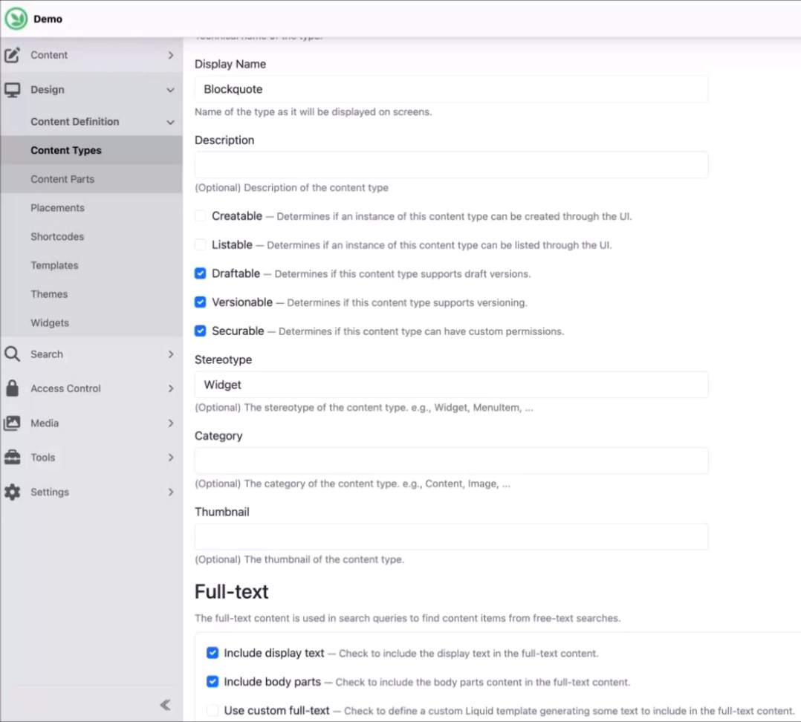The height and width of the screenshot is (722, 801).
Task: Open the Widgets menu item
Action: click(91, 322)
